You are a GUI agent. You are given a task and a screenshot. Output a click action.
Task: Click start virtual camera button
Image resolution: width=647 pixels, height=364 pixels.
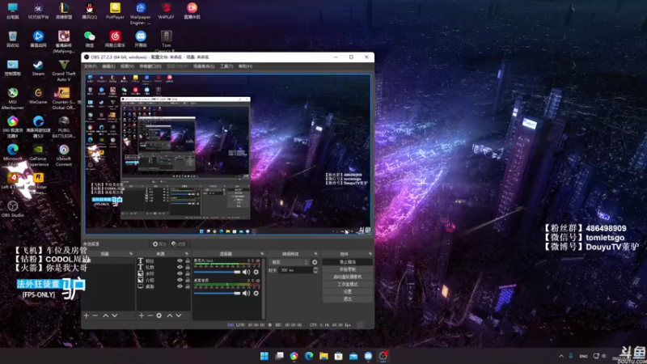(x=348, y=277)
